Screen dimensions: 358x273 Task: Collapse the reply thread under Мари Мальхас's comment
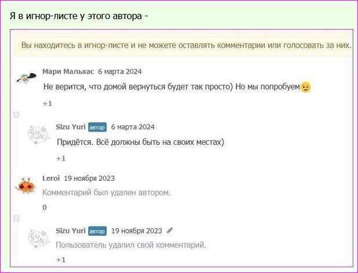[x=17, y=115]
